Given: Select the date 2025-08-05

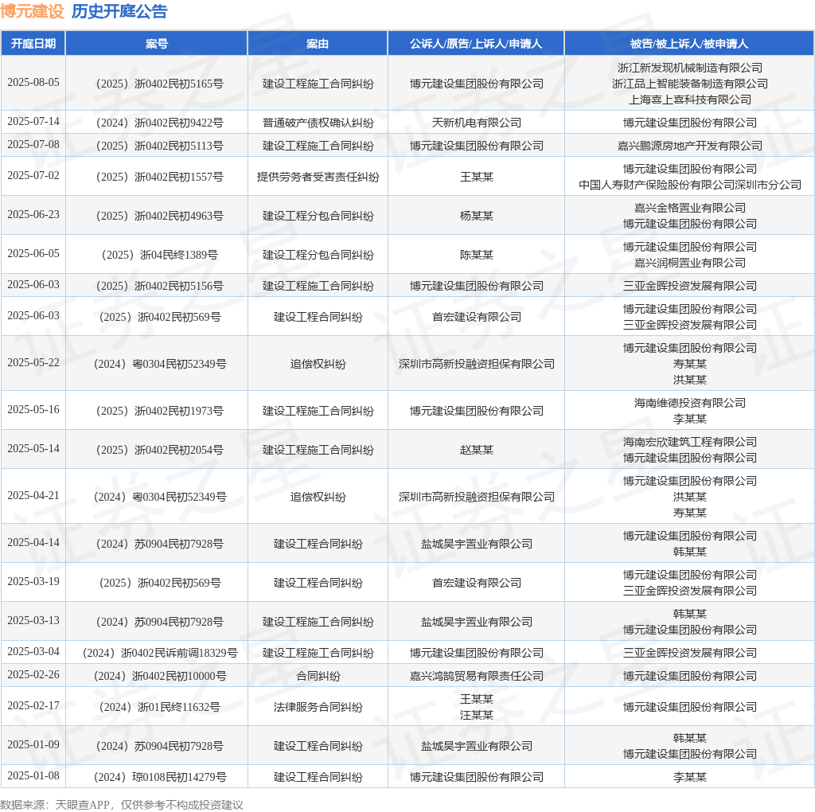Looking at the screenshot, I should (x=33, y=83).
